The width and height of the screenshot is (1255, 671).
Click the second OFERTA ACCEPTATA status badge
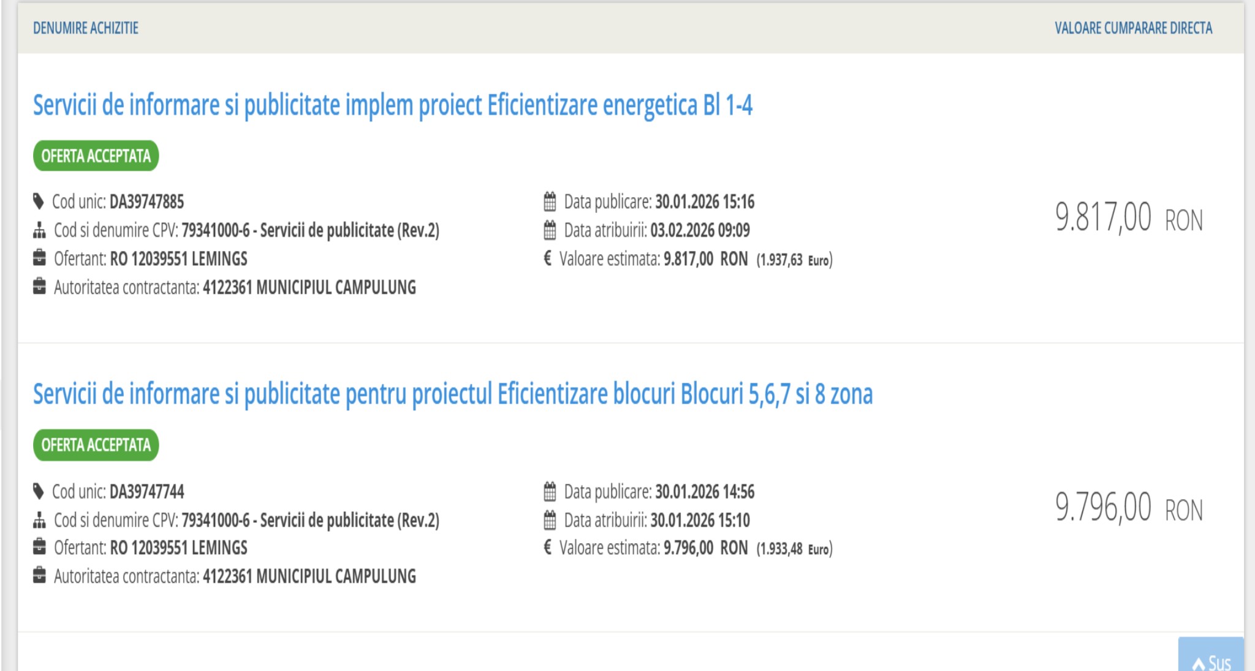tap(96, 445)
